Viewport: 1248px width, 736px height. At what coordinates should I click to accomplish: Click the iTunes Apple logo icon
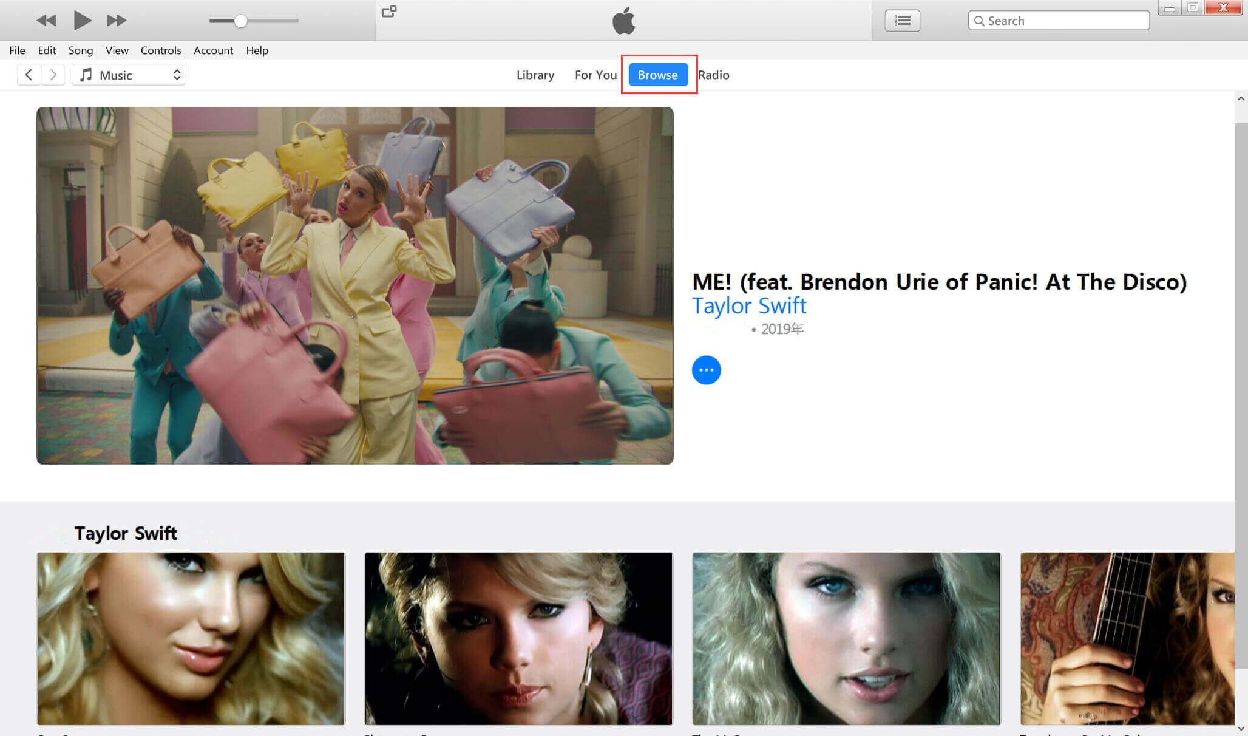(x=623, y=20)
